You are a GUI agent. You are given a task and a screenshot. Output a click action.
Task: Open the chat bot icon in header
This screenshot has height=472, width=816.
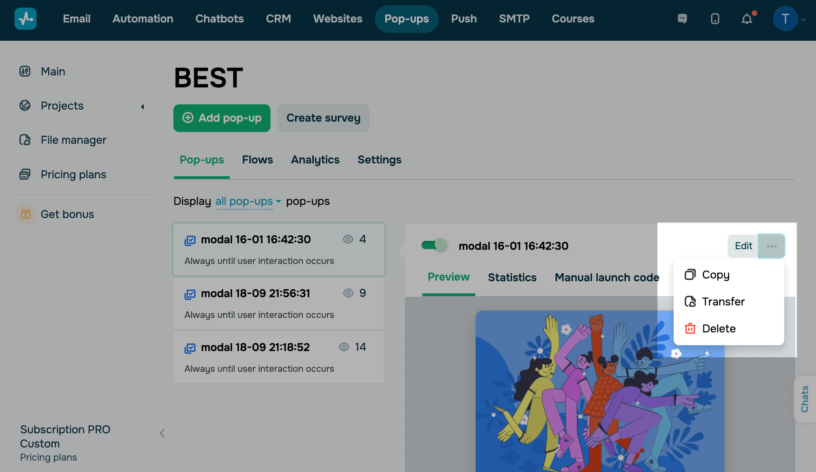pyautogui.click(x=682, y=19)
